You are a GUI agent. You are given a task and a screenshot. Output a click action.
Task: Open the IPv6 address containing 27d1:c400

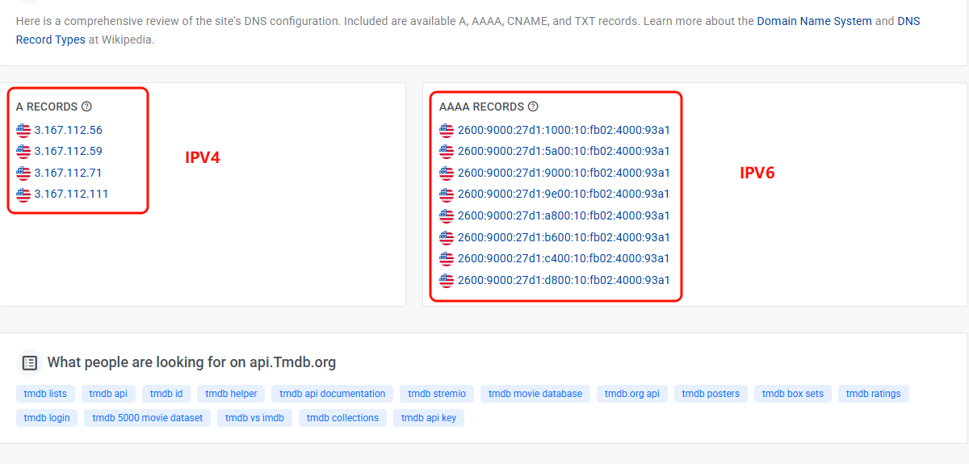pos(563,259)
